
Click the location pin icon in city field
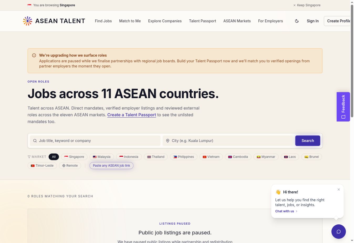coord(168,141)
